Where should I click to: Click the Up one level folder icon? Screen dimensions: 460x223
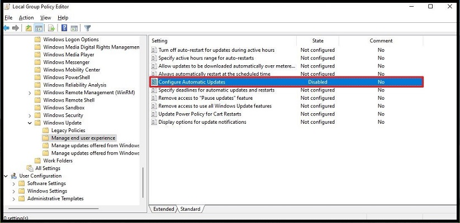29,28
